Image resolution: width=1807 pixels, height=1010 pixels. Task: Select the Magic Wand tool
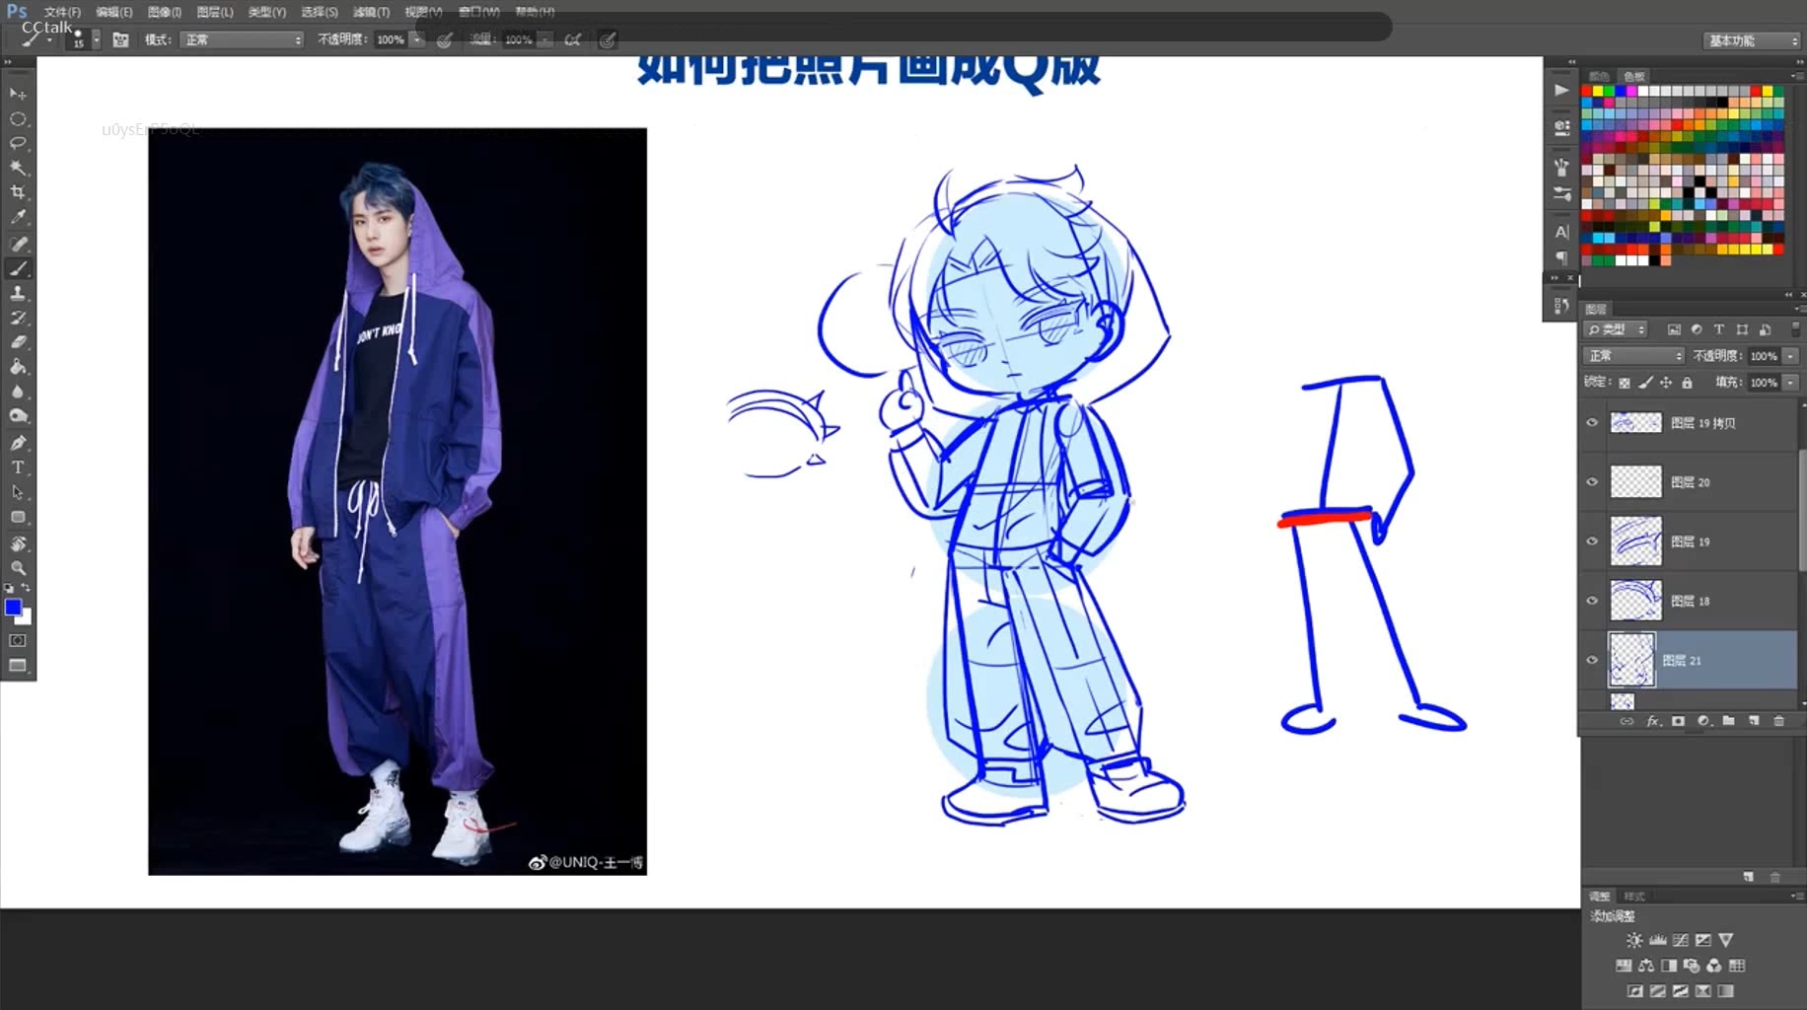[x=18, y=168]
